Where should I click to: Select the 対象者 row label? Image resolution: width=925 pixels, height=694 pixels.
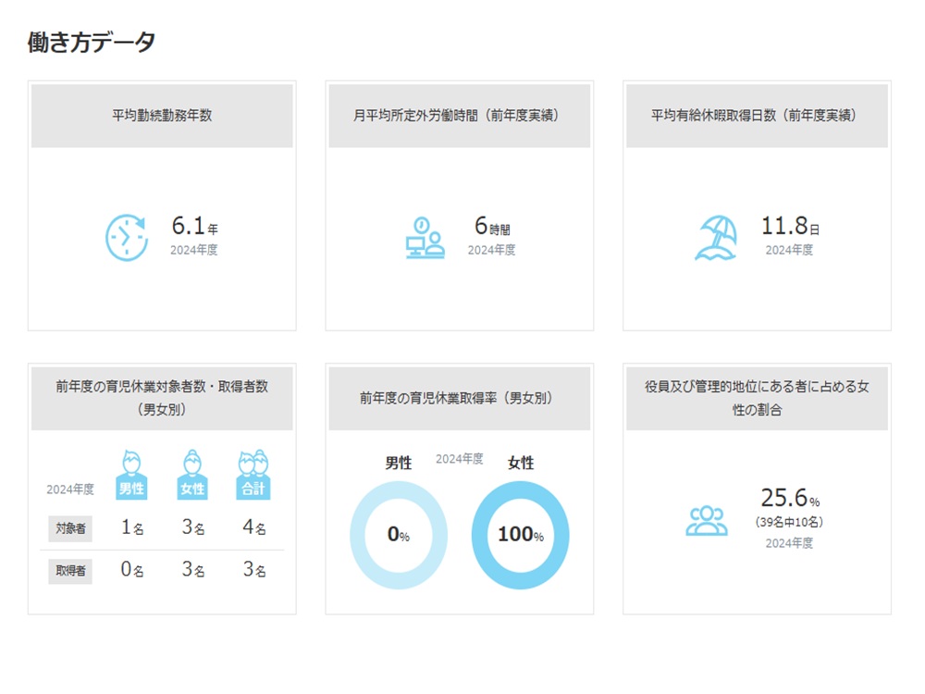pyautogui.click(x=70, y=528)
